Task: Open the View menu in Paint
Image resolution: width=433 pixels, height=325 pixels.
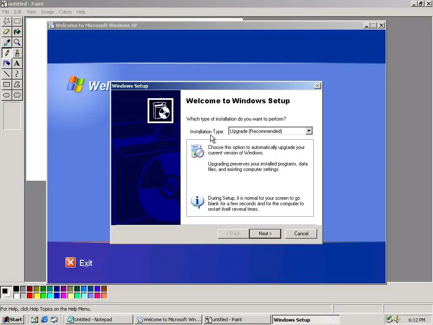Action: [x=31, y=12]
